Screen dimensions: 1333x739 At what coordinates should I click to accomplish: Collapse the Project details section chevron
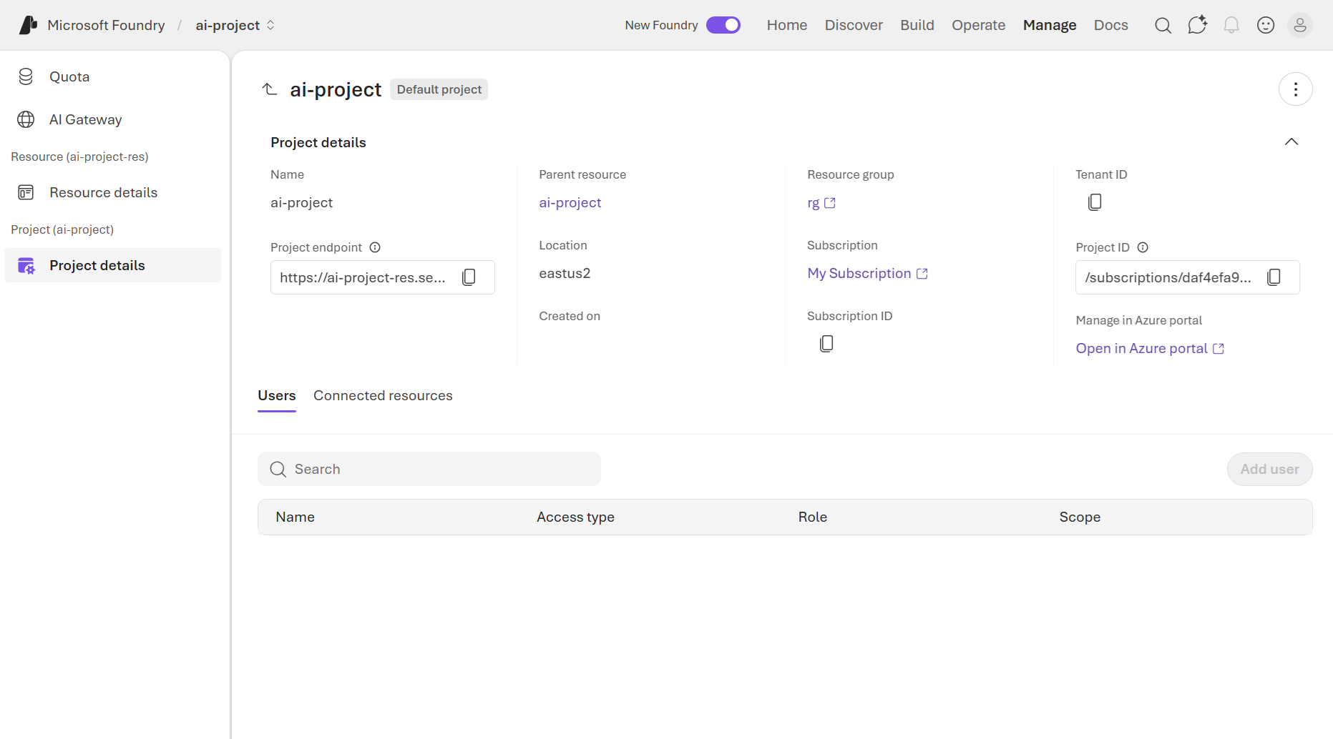1292,142
